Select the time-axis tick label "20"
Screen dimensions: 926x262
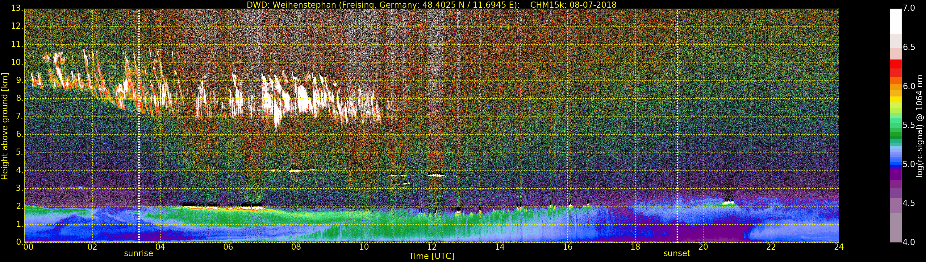pyautogui.click(x=703, y=247)
